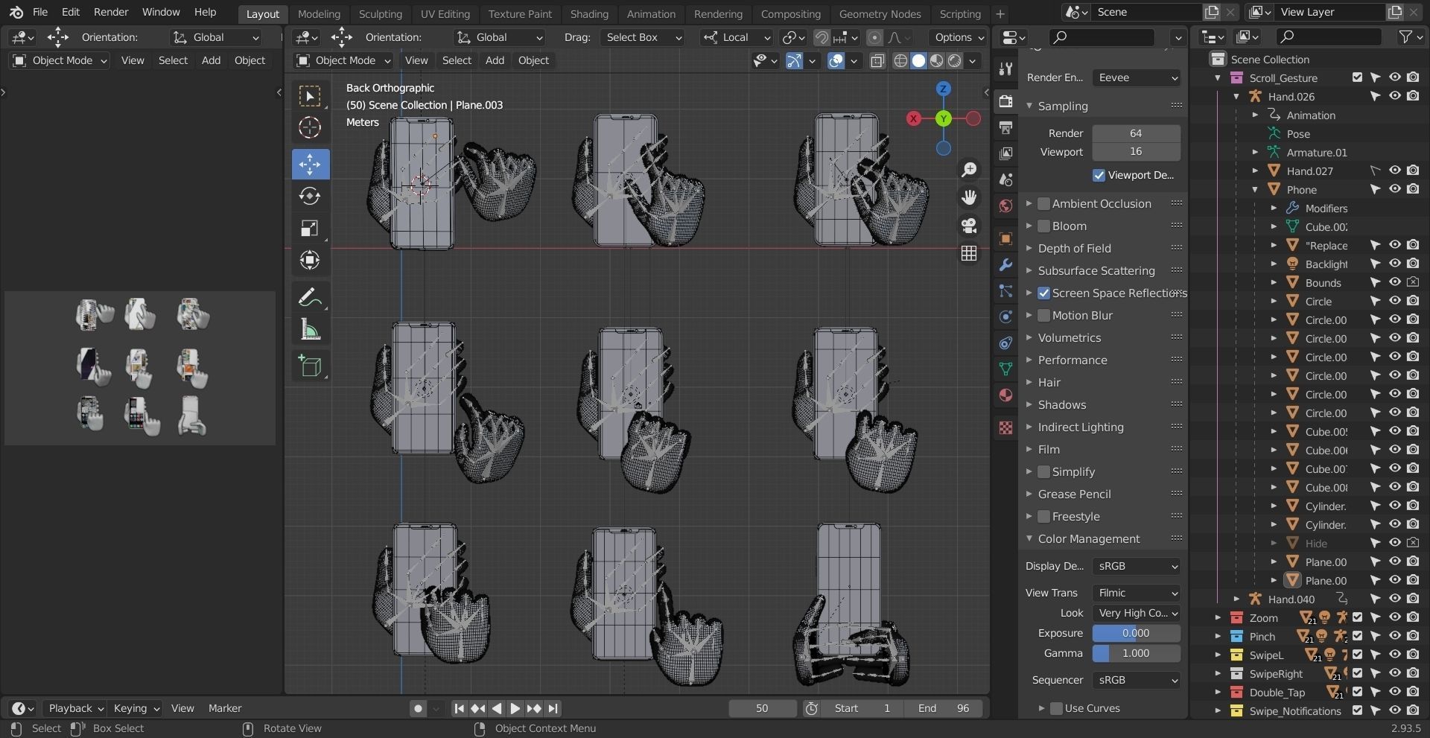The height and width of the screenshot is (738, 1430).
Task: Open the Render Engine dropdown
Action: click(1137, 77)
